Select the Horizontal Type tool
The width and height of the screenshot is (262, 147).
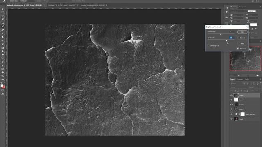pos(2,62)
